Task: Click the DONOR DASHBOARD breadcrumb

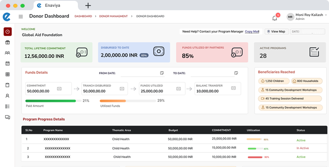Action: [150, 16]
